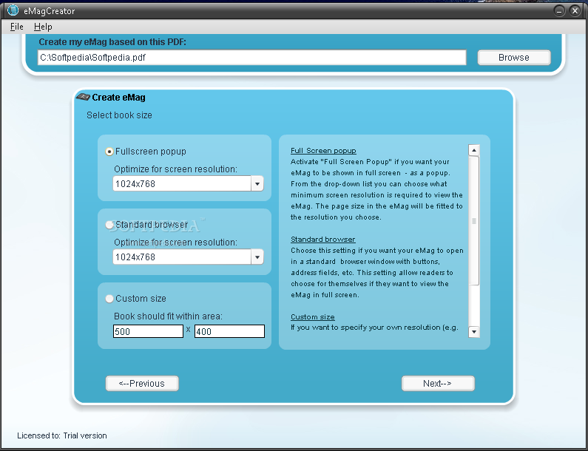The height and width of the screenshot is (451, 588).
Task: Click the PDF path input field
Action: [x=251, y=58]
